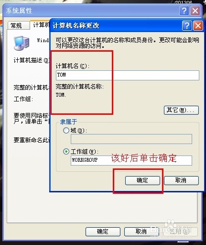The height and width of the screenshot is (245, 206).
Task: Click 确定 at bottom of 系统属性
Action: [x=103, y=232]
